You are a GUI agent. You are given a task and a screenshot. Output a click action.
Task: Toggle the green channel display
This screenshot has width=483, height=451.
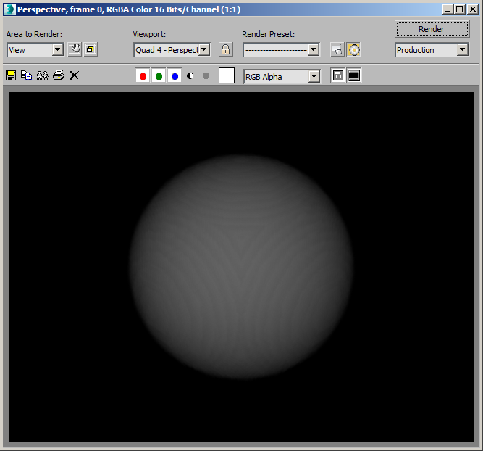click(x=159, y=76)
